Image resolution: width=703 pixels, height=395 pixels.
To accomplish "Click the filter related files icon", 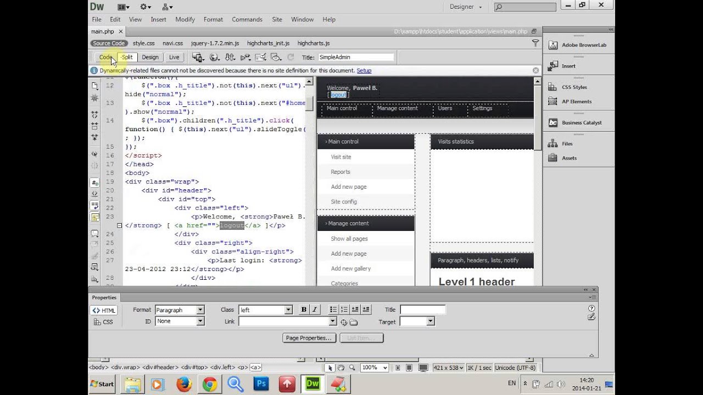I will [x=535, y=43].
